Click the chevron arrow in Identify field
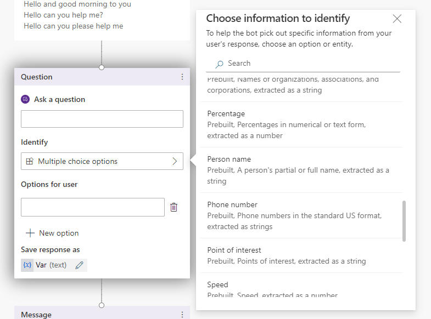The image size is (431, 319). coord(175,162)
